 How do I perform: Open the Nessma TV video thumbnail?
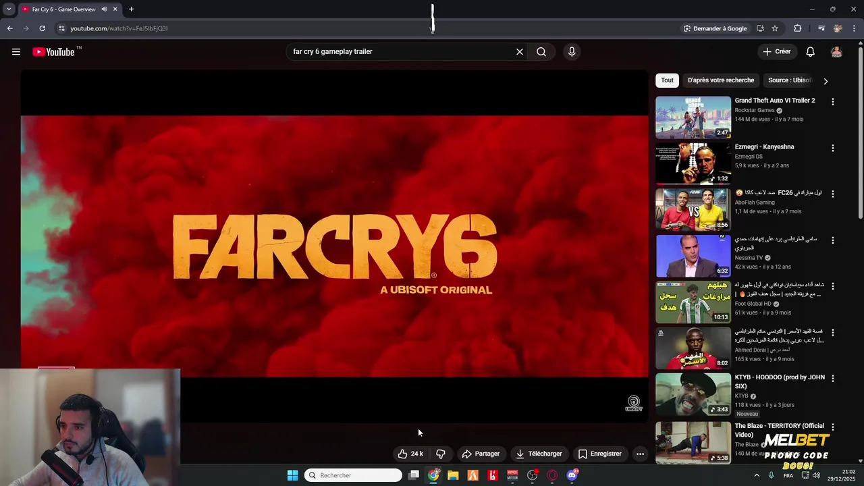pyautogui.click(x=693, y=256)
